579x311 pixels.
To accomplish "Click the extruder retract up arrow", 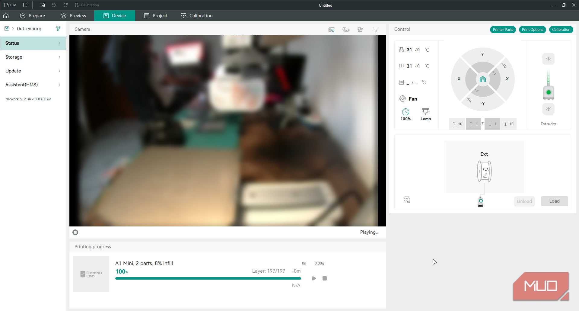I will click(548, 59).
